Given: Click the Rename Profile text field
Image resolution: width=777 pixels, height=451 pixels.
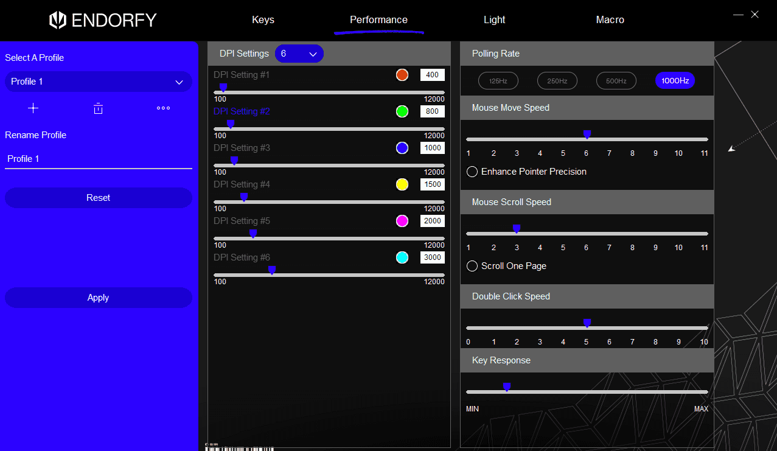Looking at the screenshot, I should click(99, 158).
